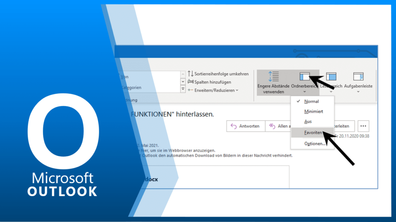This screenshot has height=222, width=396.
Task: Click the subject text FUNKTIONEN" hinterlassen.
Action: (172, 114)
